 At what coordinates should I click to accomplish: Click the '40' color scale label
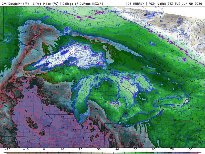(x=117, y=149)
